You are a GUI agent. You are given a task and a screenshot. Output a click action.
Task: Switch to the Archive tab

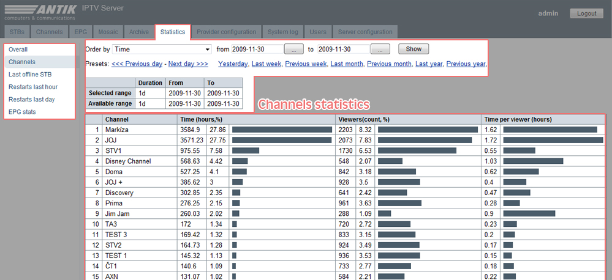pos(139,32)
